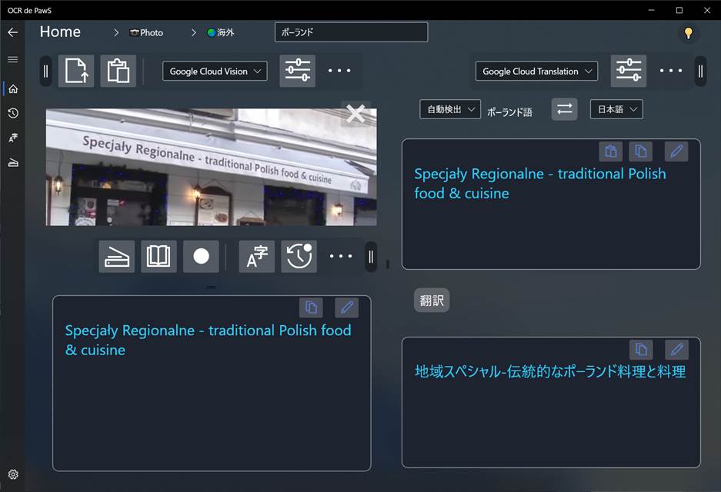Open translation settings sliders icon
Viewport: 721px width, 492px height.
tap(628, 71)
